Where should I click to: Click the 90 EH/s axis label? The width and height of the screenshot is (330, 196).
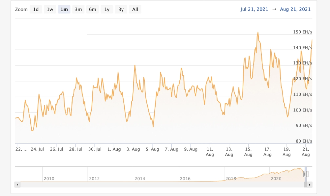tap(304, 126)
